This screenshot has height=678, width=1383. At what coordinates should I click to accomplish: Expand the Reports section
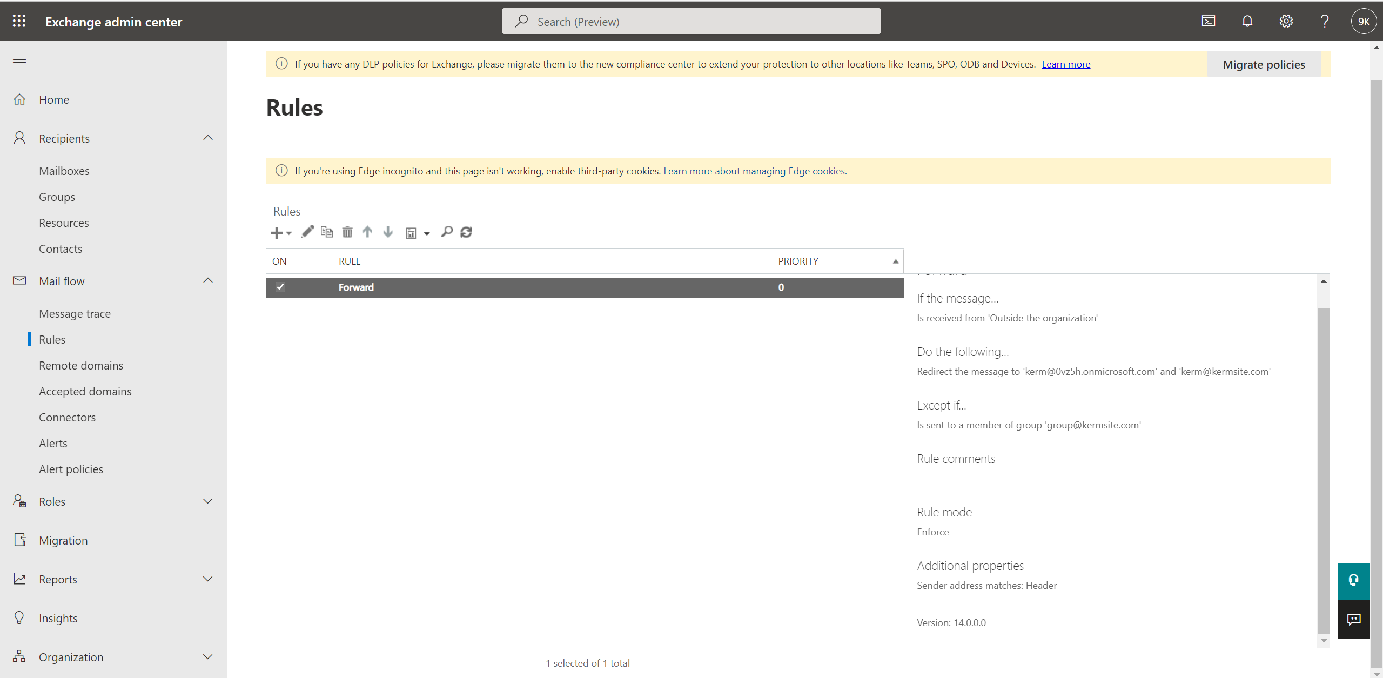tap(208, 579)
